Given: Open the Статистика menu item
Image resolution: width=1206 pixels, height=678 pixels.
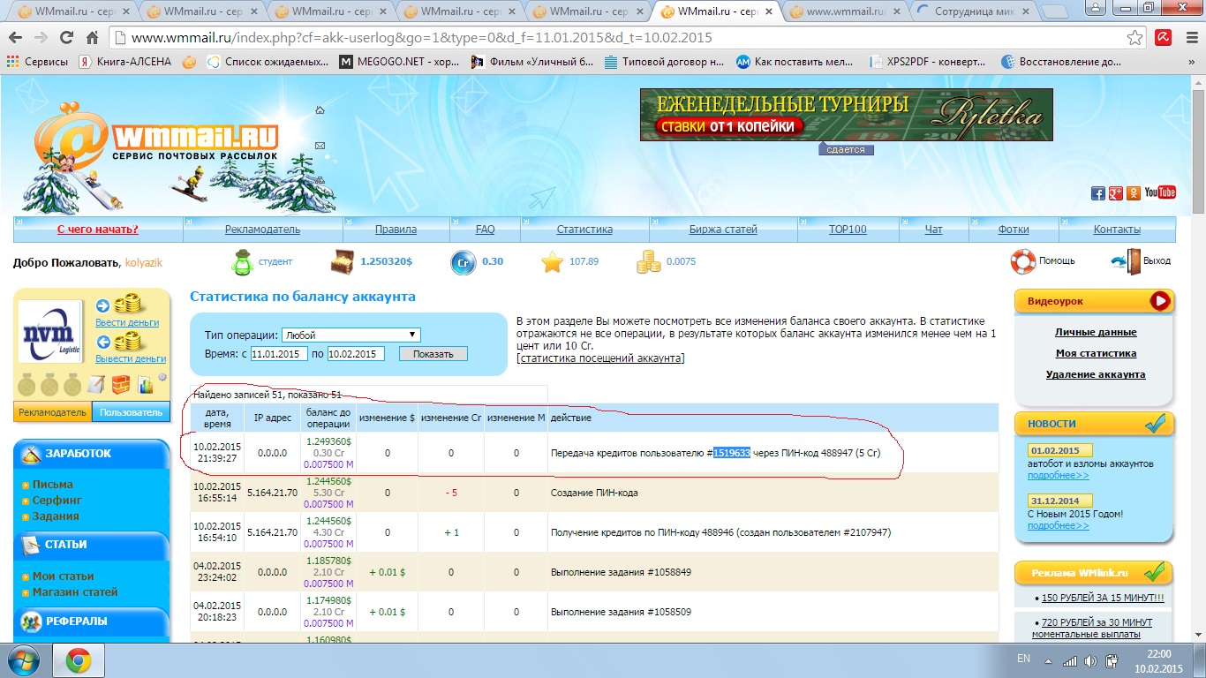Looking at the screenshot, I should coord(584,230).
